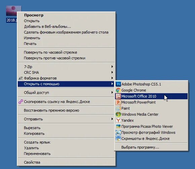Select Повернуть против часовой стрелки

click(x=66, y=58)
